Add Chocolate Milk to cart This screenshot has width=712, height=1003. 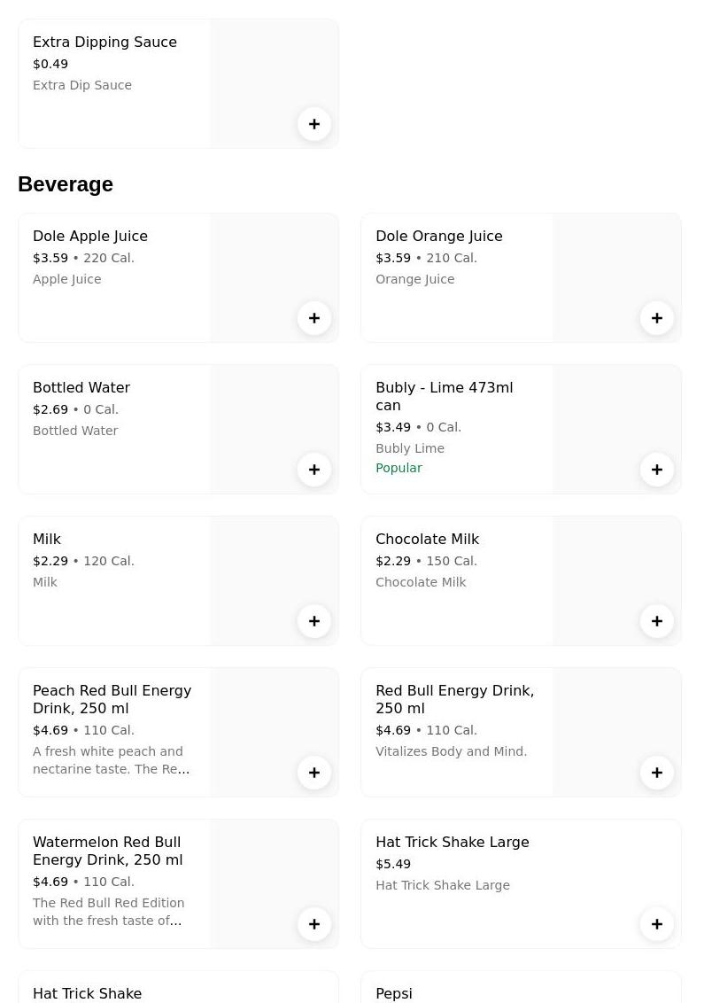tap(657, 621)
